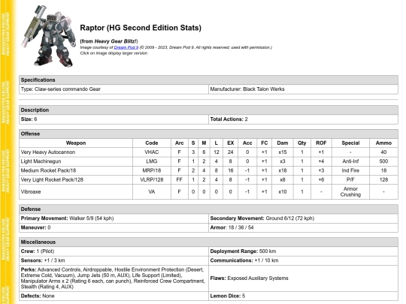Click 'Manufacturer: Black Talon Werks' cell
Image resolution: width=406 pixels, height=304 pixels.
(303, 89)
